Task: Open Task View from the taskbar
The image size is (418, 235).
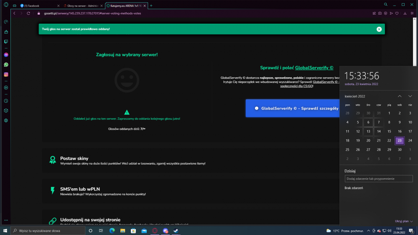Action: click(101, 231)
